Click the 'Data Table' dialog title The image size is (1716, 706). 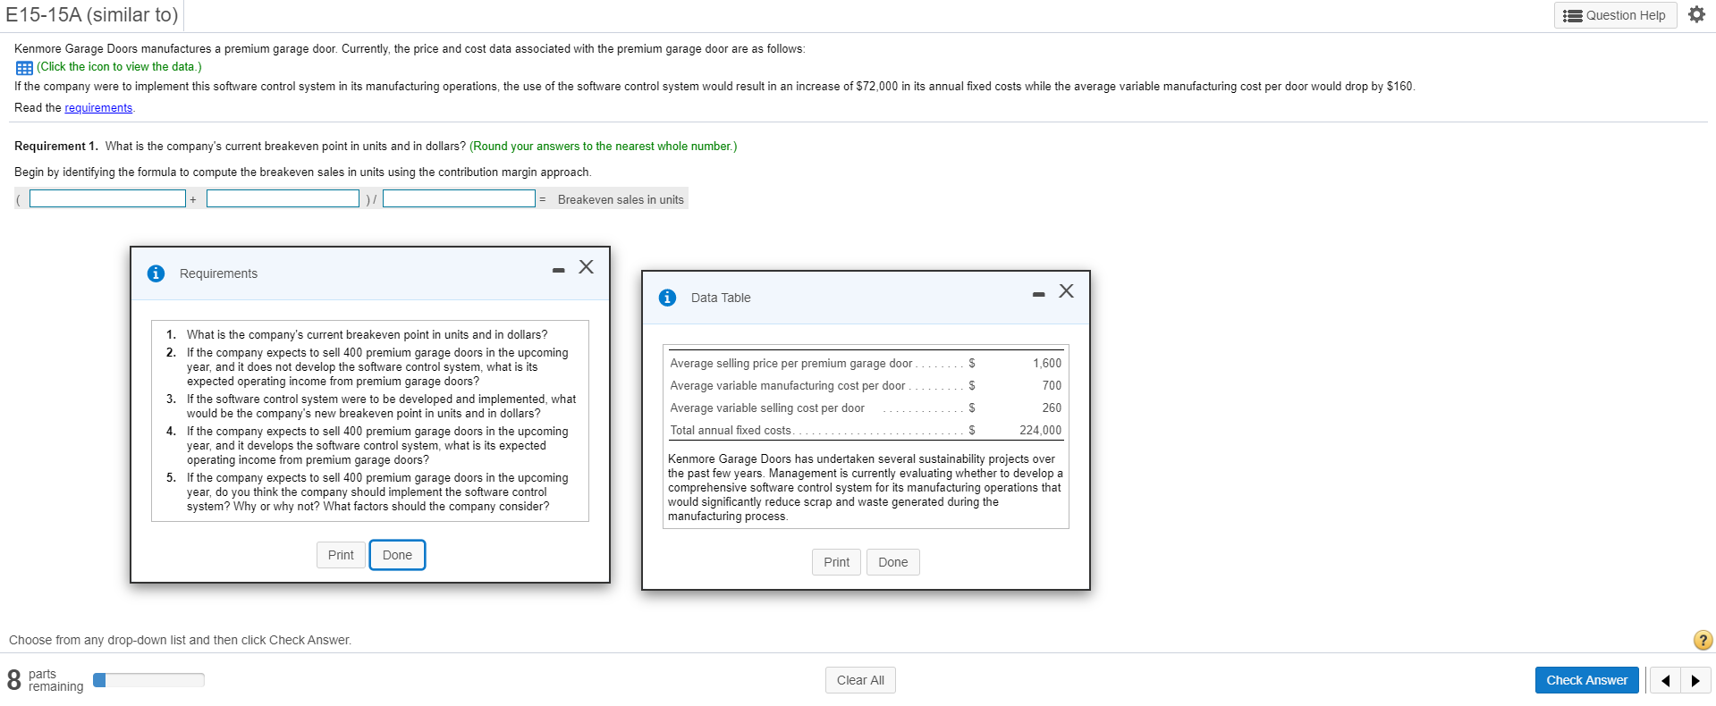[x=721, y=298]
